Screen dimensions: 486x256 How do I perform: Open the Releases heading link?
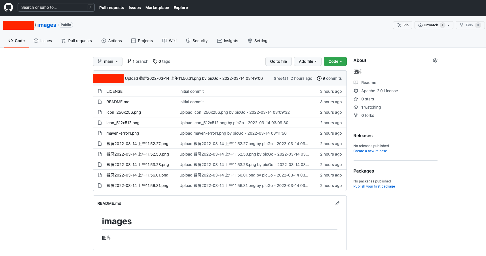tap(363, 136)
